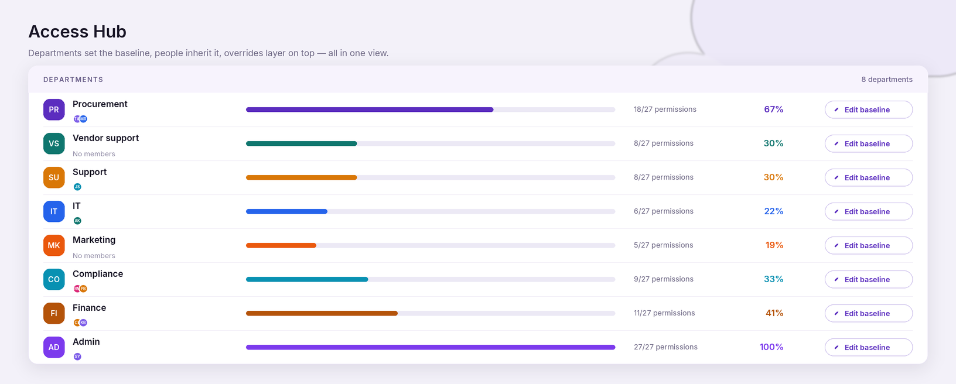
Task: Click Support row orange progress bar
Action: point(431,177)
